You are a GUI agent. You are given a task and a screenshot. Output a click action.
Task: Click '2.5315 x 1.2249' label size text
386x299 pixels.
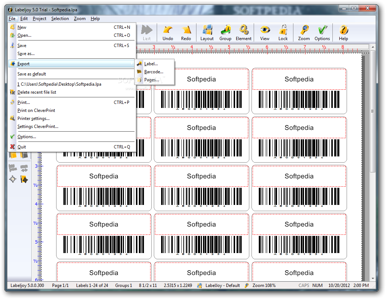coord(178,286)
